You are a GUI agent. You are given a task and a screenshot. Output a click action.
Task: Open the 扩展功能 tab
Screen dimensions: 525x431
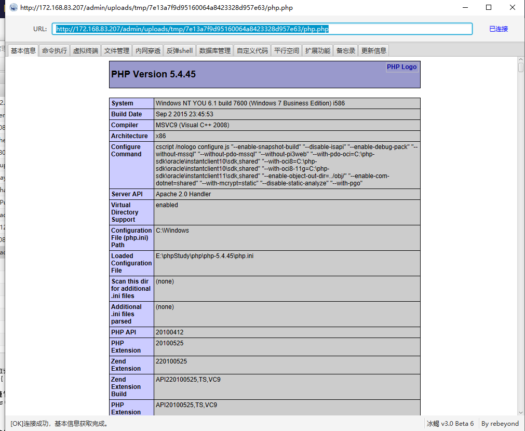(317, 50)
